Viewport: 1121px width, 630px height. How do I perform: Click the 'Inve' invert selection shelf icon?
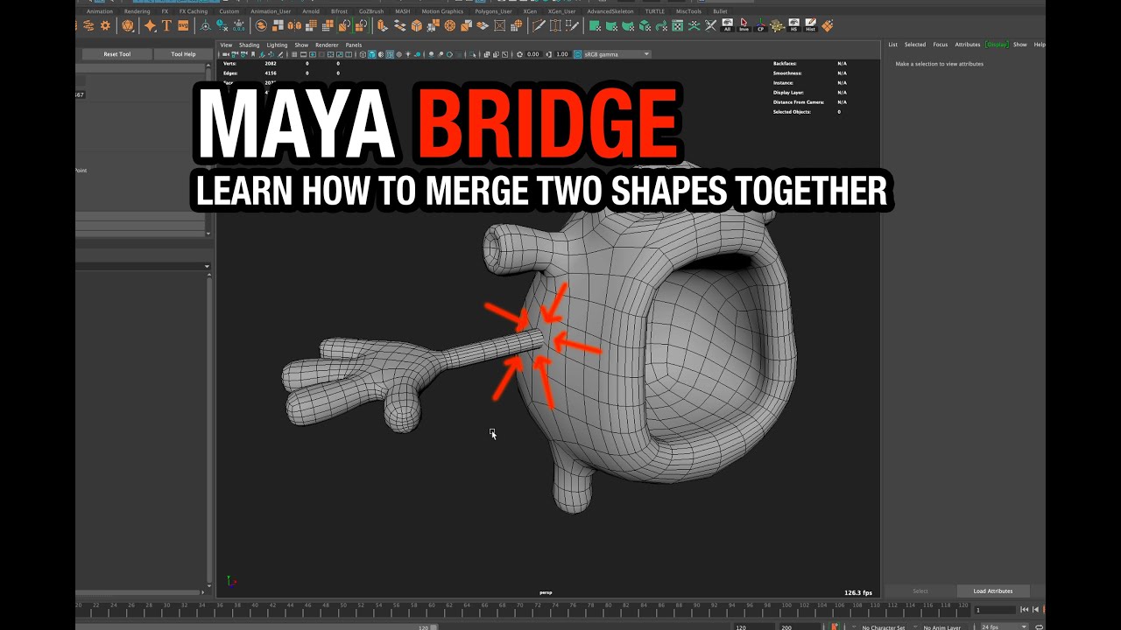click(x=744, y=25)
